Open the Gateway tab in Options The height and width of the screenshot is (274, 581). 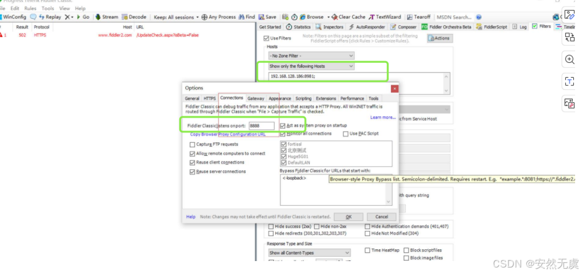pos(256,99)
